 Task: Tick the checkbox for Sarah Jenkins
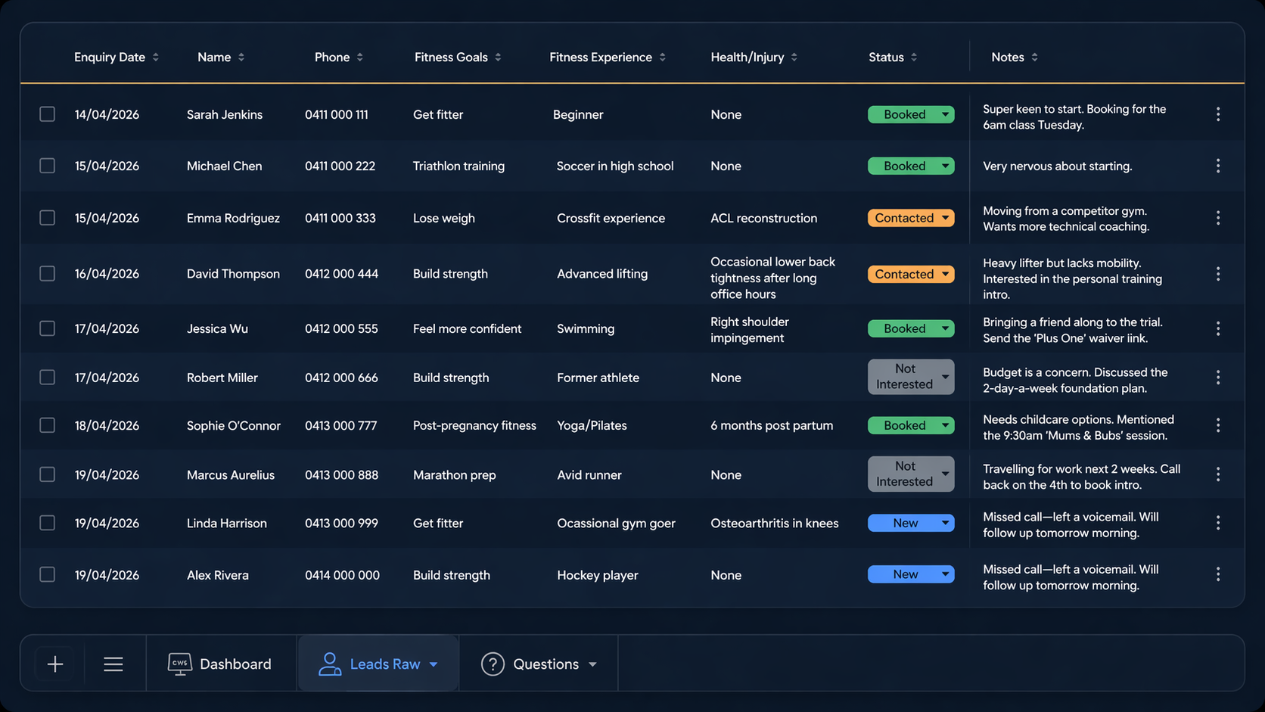pos(47,114)
